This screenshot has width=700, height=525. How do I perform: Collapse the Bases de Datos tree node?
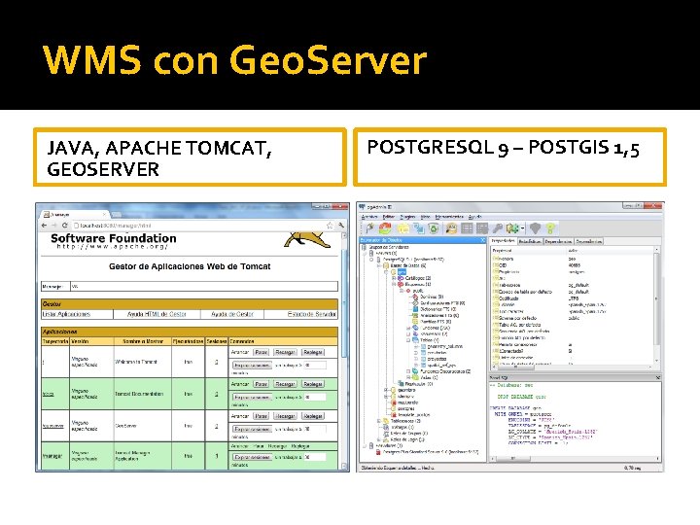(x=379, y=265)
